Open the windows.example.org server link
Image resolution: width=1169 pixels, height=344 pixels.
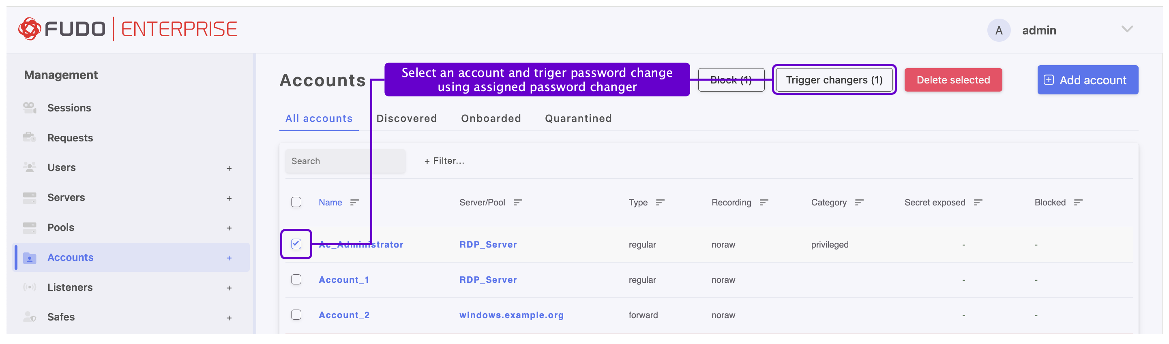click(511, 315)
